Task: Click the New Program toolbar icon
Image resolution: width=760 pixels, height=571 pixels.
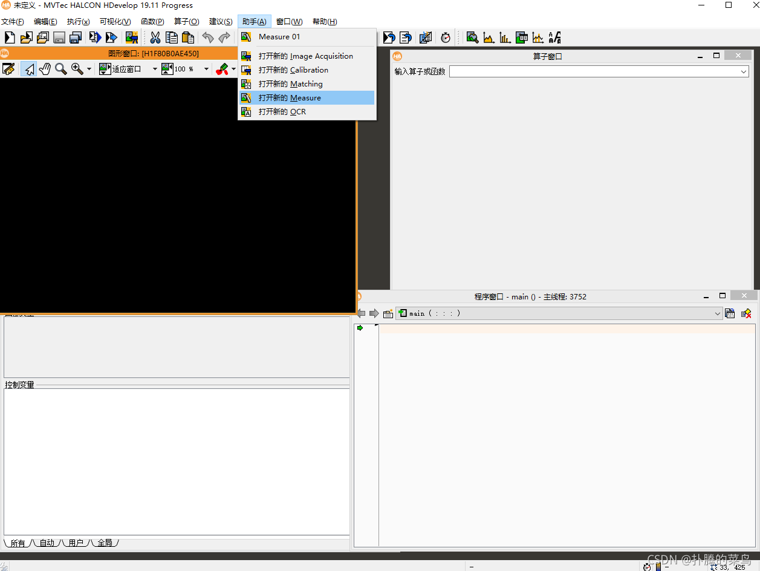Action: click(10, 38)
